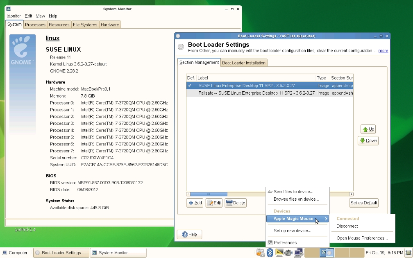Screen dimensions: 413x258
Task: Click available disk space 445.8 GiB value
Action: 100,208
